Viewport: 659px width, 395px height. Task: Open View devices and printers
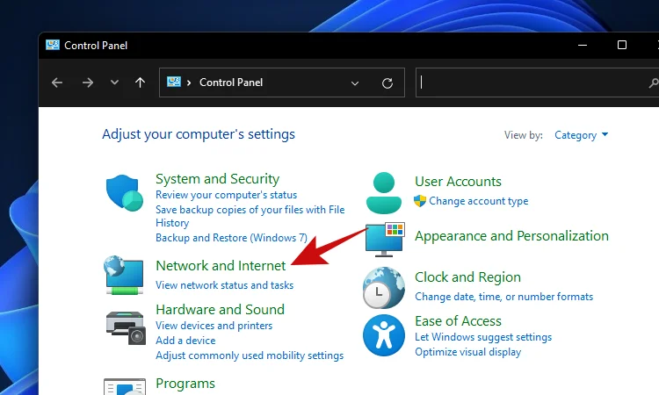[x=214, y=326]
